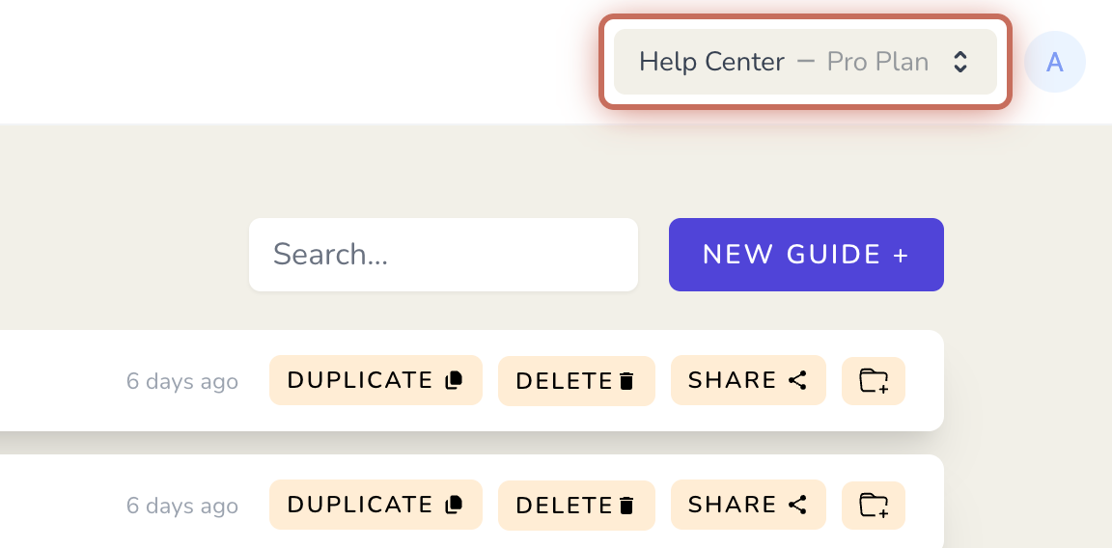Click the copy icon in first row's Duplicate
The image size is (1112, 548).
pyautogui.click(x=453, y=381)
